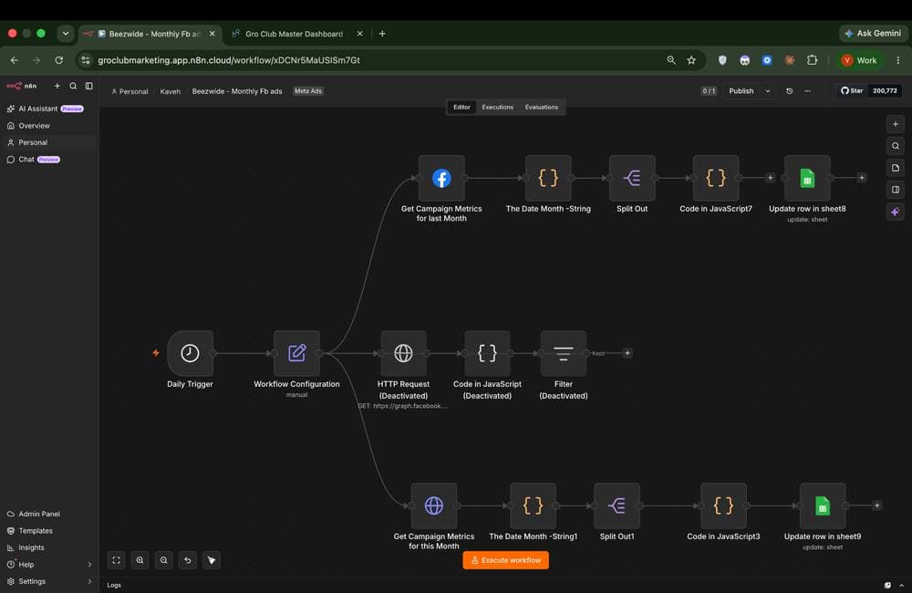912x593 pixels.
Task: Open the Chrome tab search dropdown
Action: click(x=66, y=33)
